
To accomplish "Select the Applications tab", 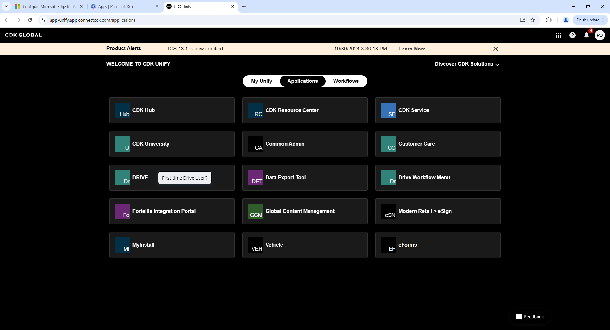I will click(303, 81).
